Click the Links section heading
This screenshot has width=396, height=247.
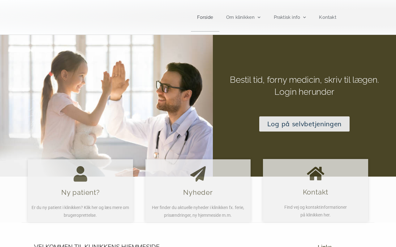pyautogui.click(x=325, y=245)
